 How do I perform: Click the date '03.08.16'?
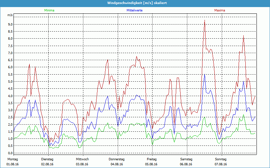82,164
